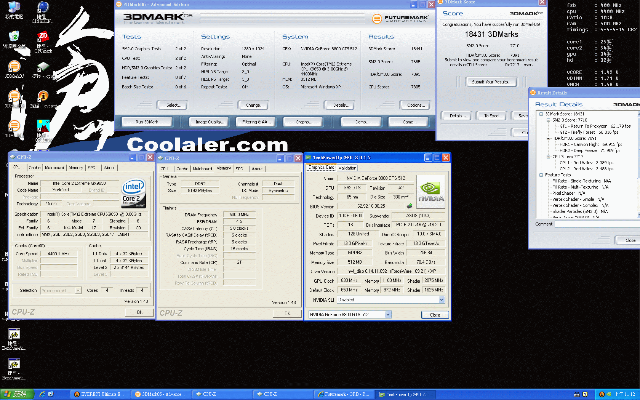
Task: Switch to Mainboard tab in left CPU-Z
Action: click(x=54, y=168)
